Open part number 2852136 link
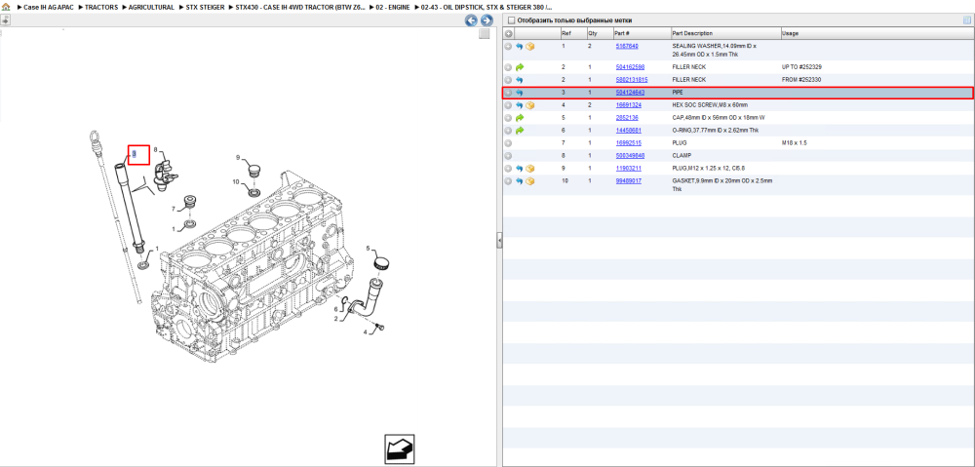 pyautogui.click(x=627, y=118)
